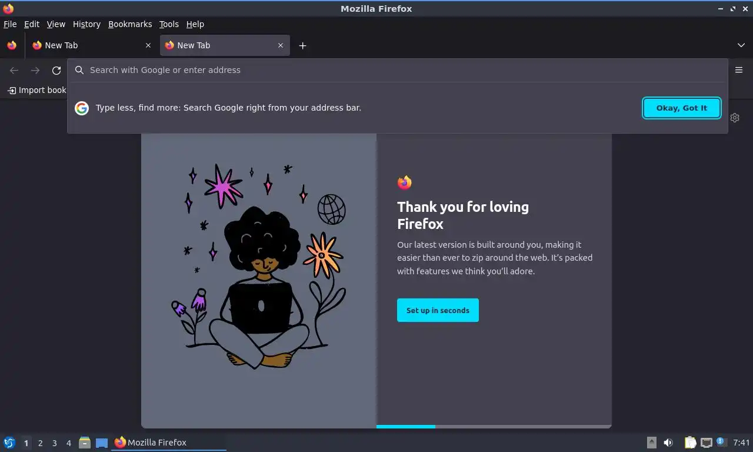Focus the Search with Google address field
This screenshot has width=753, height=452.
[x=397, y=70]
